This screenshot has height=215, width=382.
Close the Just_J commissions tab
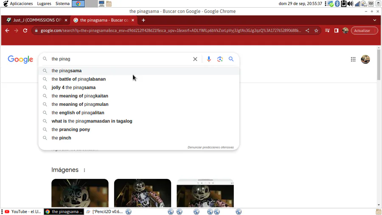click(x=66, y=20)
